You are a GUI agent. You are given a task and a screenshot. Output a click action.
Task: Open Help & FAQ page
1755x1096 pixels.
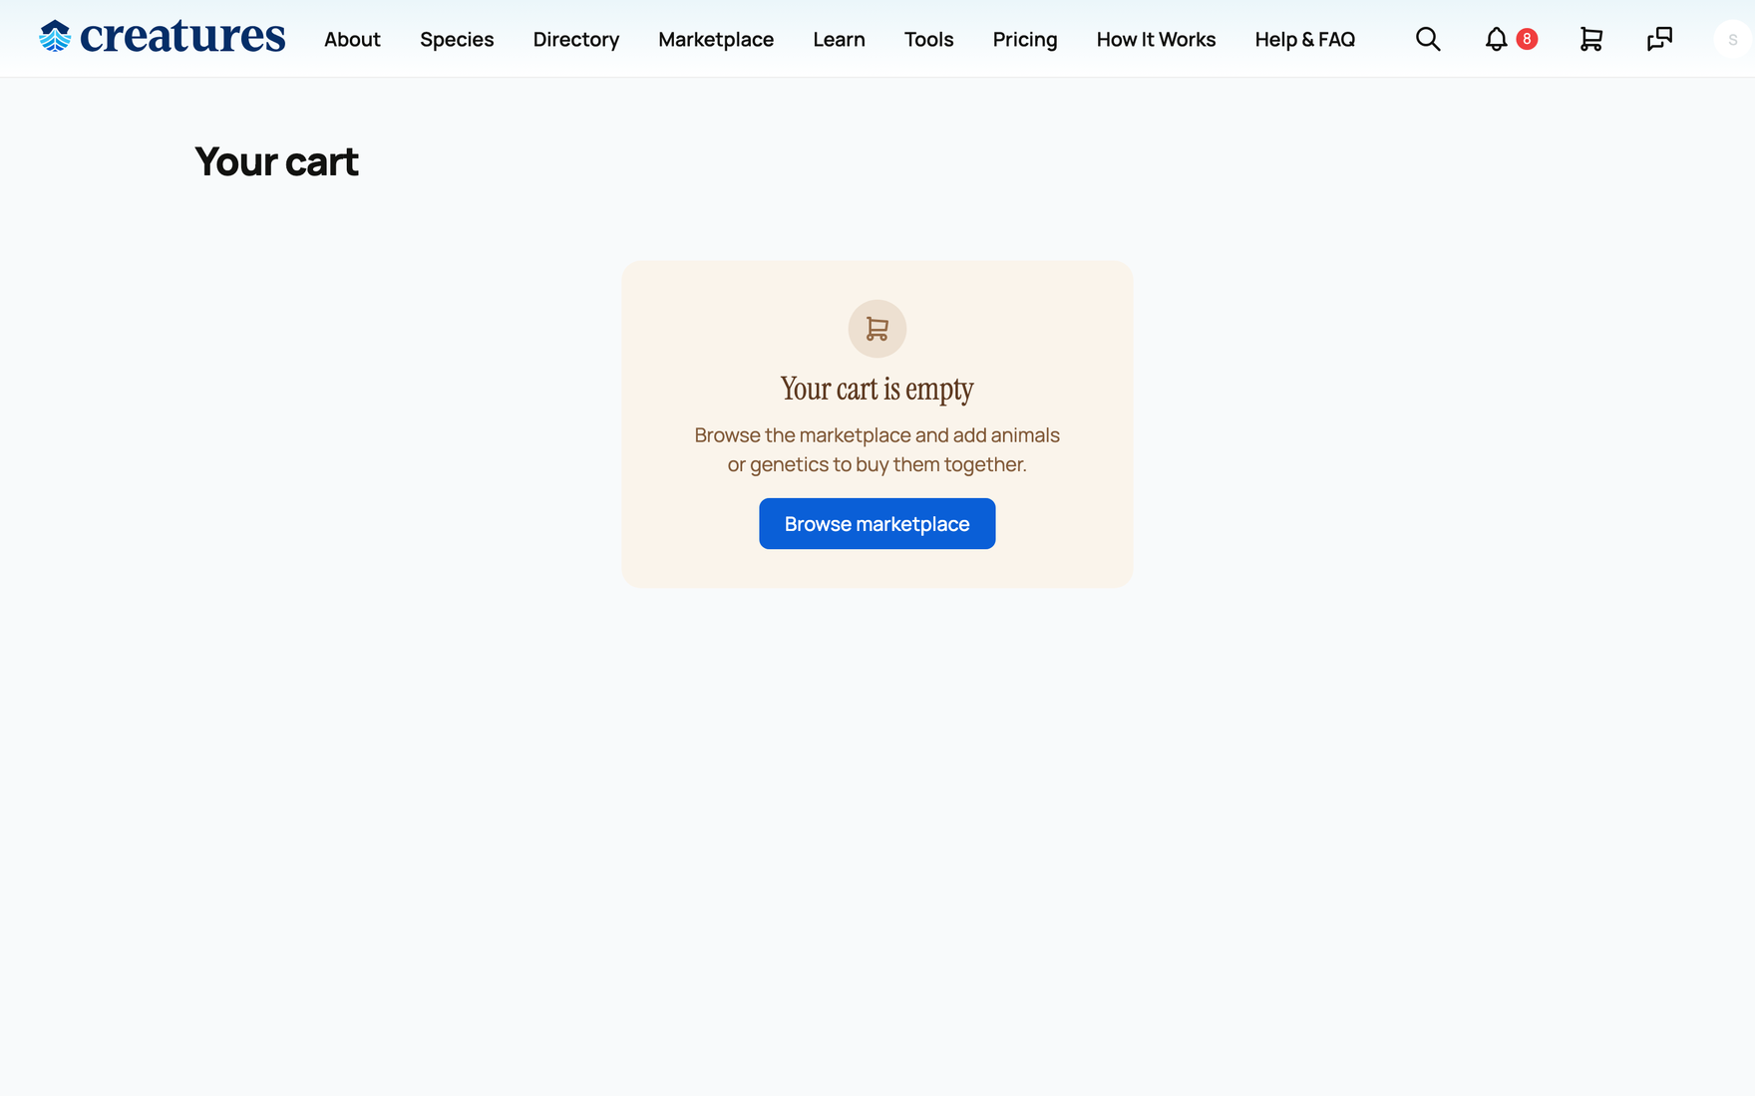(1305, 40)
